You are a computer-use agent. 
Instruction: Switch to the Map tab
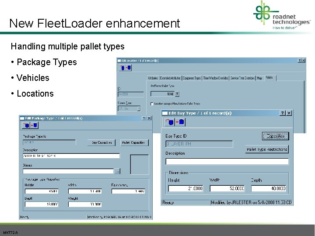click(x=259, y=78)
